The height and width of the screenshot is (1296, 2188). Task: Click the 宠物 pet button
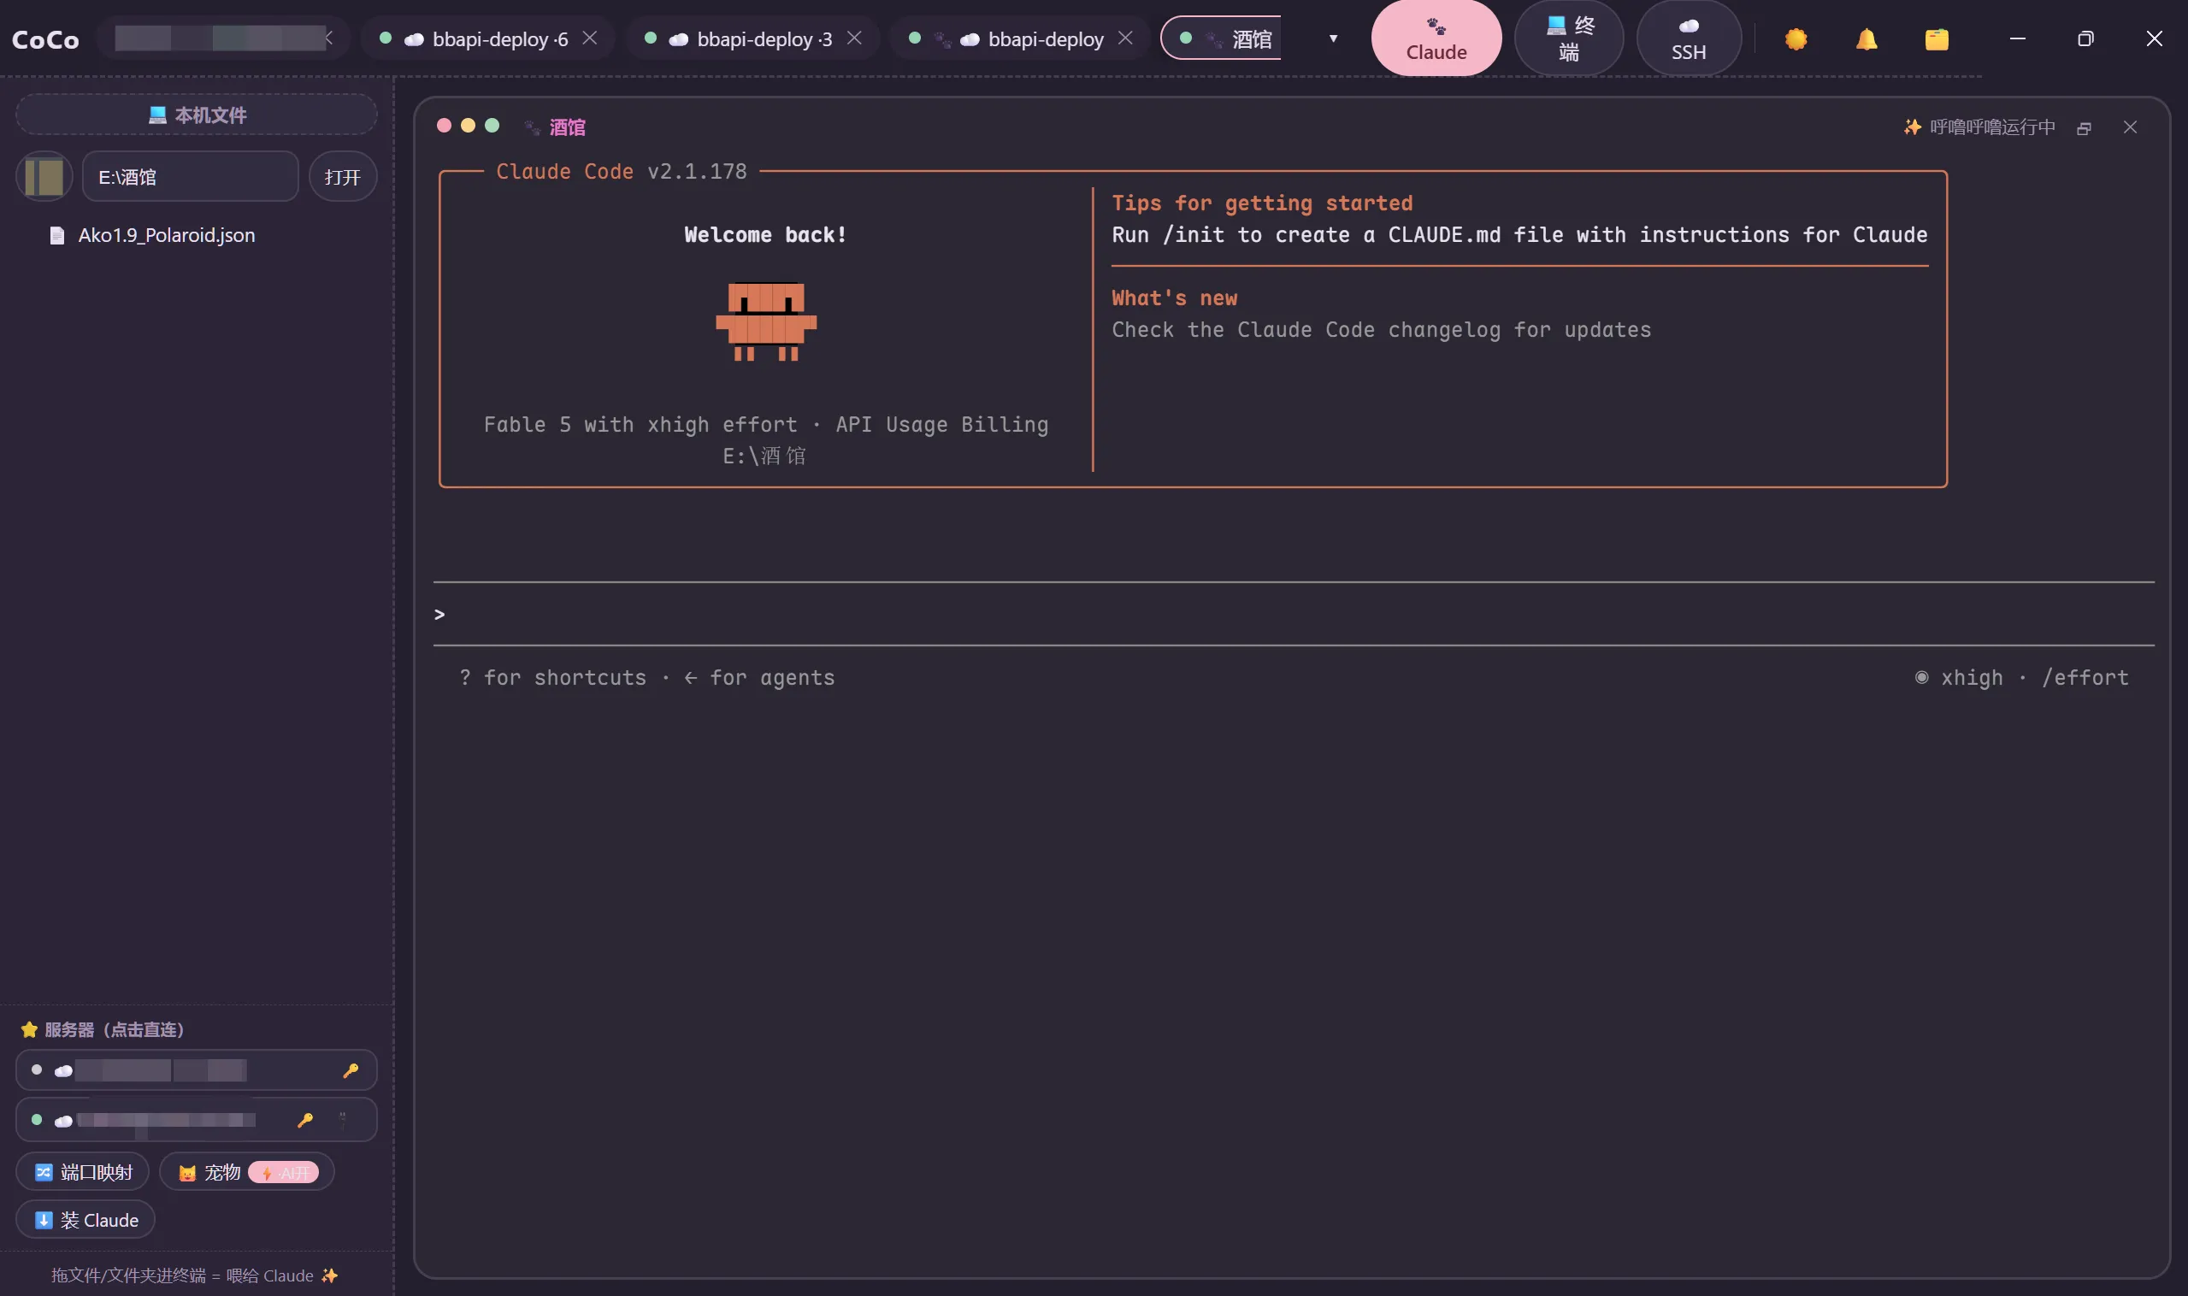(209, 1172)
